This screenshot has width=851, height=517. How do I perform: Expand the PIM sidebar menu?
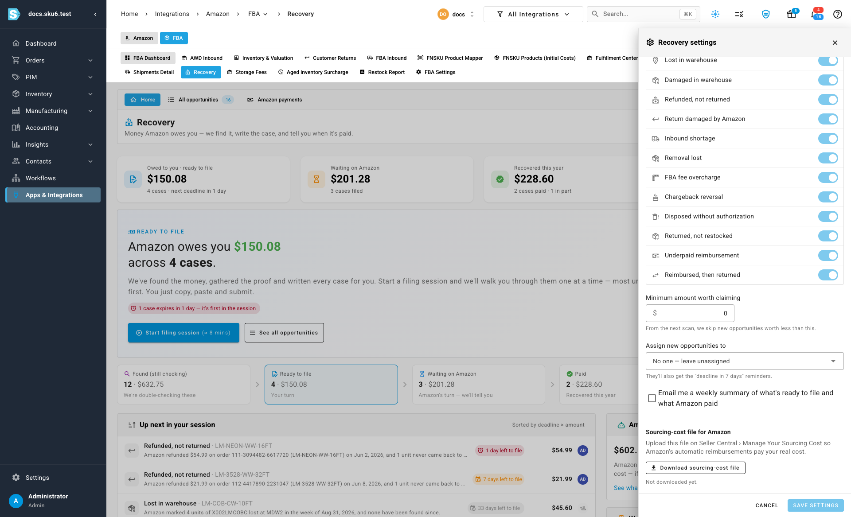53,77
